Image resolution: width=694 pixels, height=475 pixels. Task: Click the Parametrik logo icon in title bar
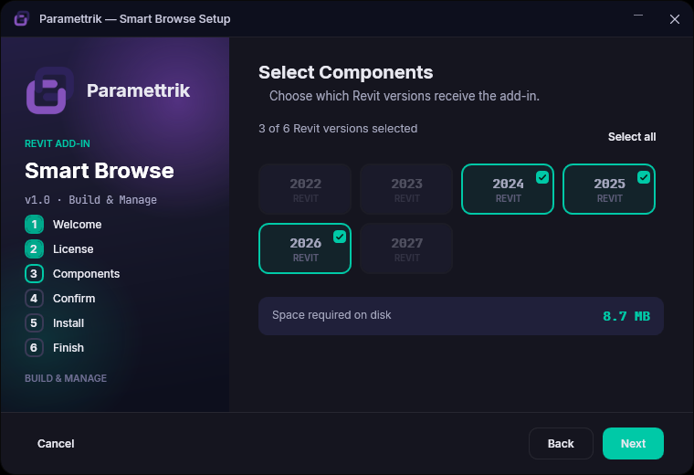coord(21,19)
